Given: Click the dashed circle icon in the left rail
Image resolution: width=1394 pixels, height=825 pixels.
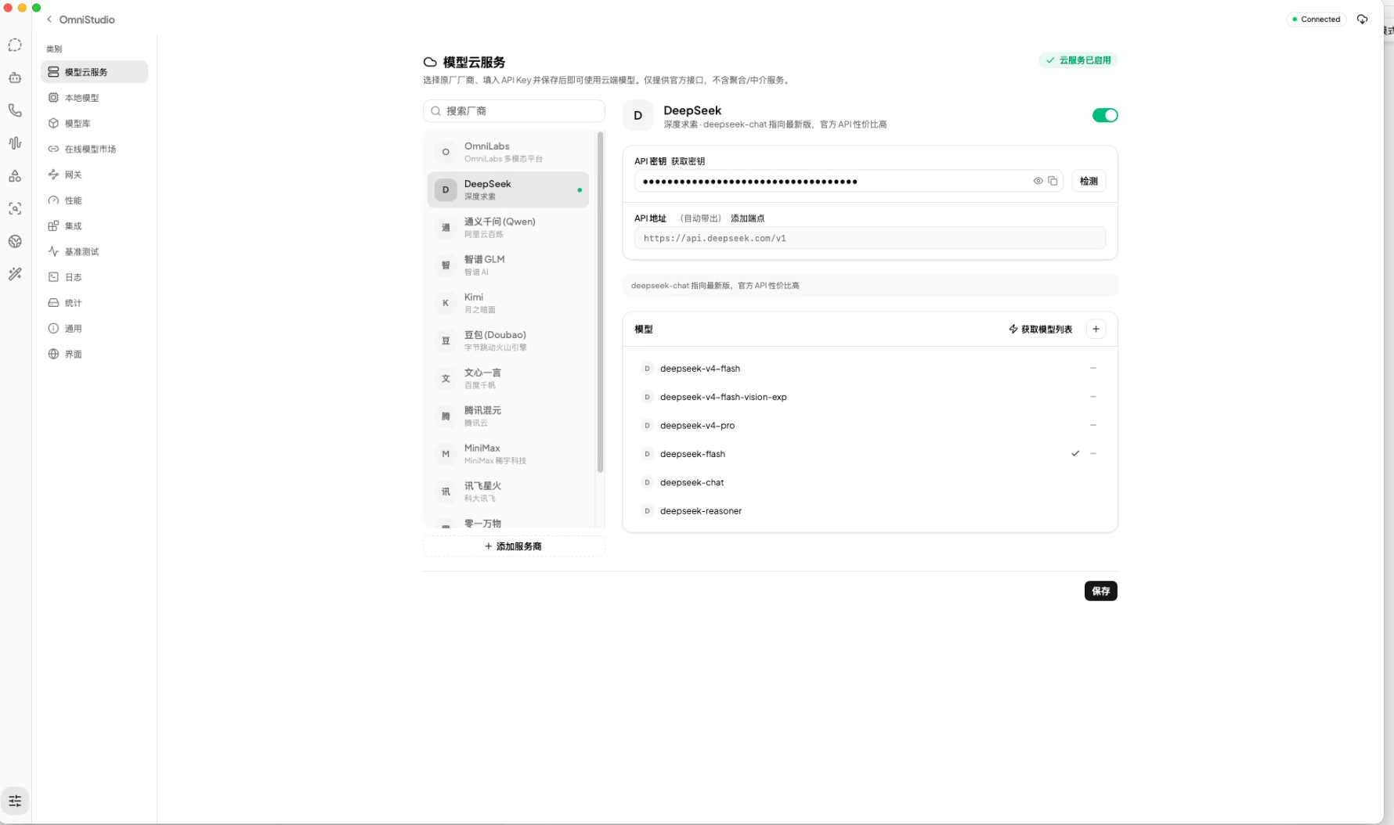Looking at the screenshot, I should tap(15, 45).
